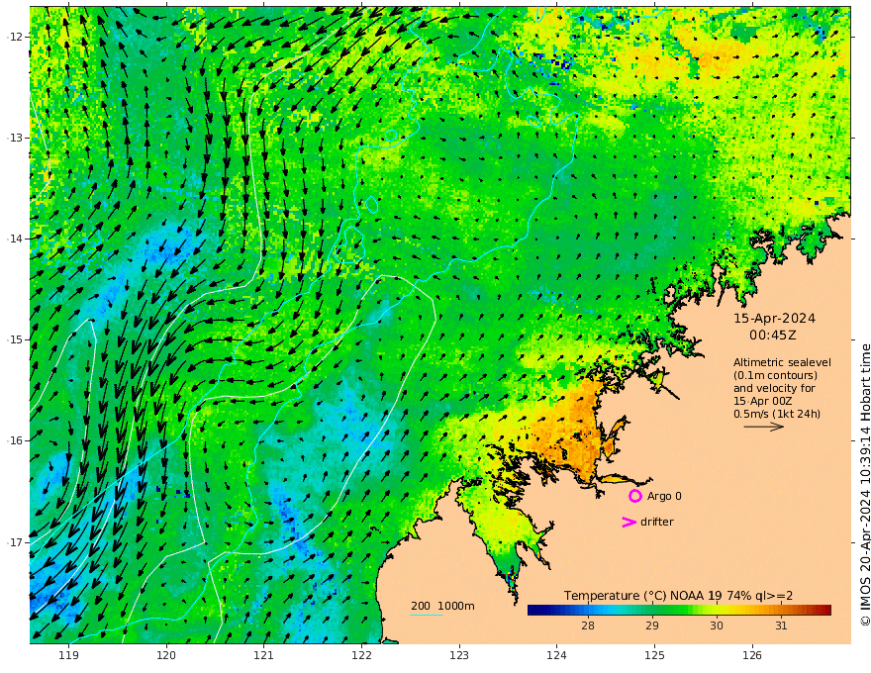The width and height of the screenshot is (871, 673).
Task: Click the '(0.1m contours)' text line
Action: click(775, 375)
